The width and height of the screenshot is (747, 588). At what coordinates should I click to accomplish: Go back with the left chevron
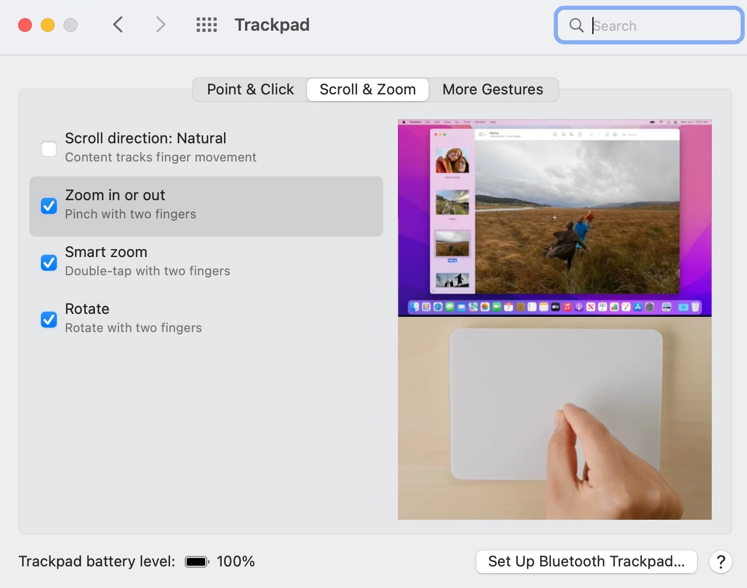[118, 24]
